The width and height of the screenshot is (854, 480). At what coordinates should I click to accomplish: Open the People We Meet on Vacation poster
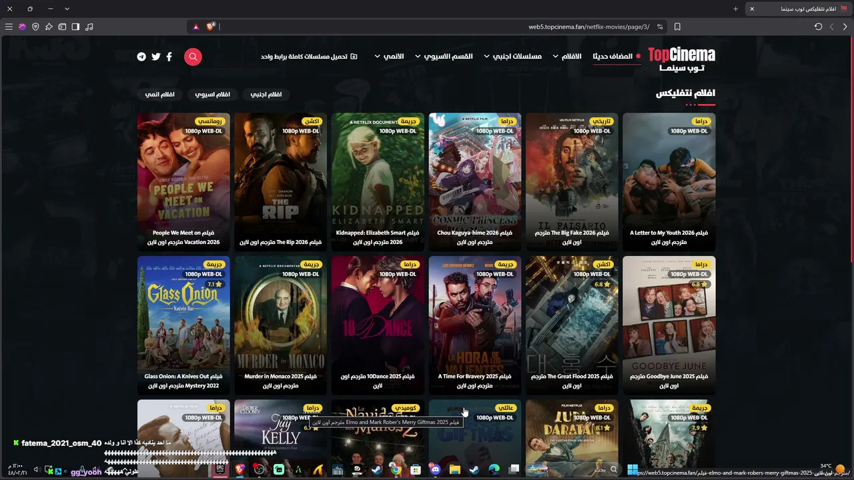point(183,181)
